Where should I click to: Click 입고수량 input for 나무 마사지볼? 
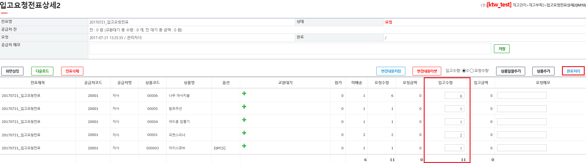click(x=454, y=96)
